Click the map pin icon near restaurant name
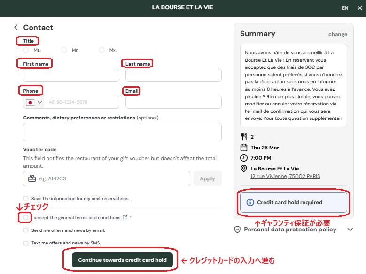The height and width of the screenshot is (274, 366). click(243, 169)
